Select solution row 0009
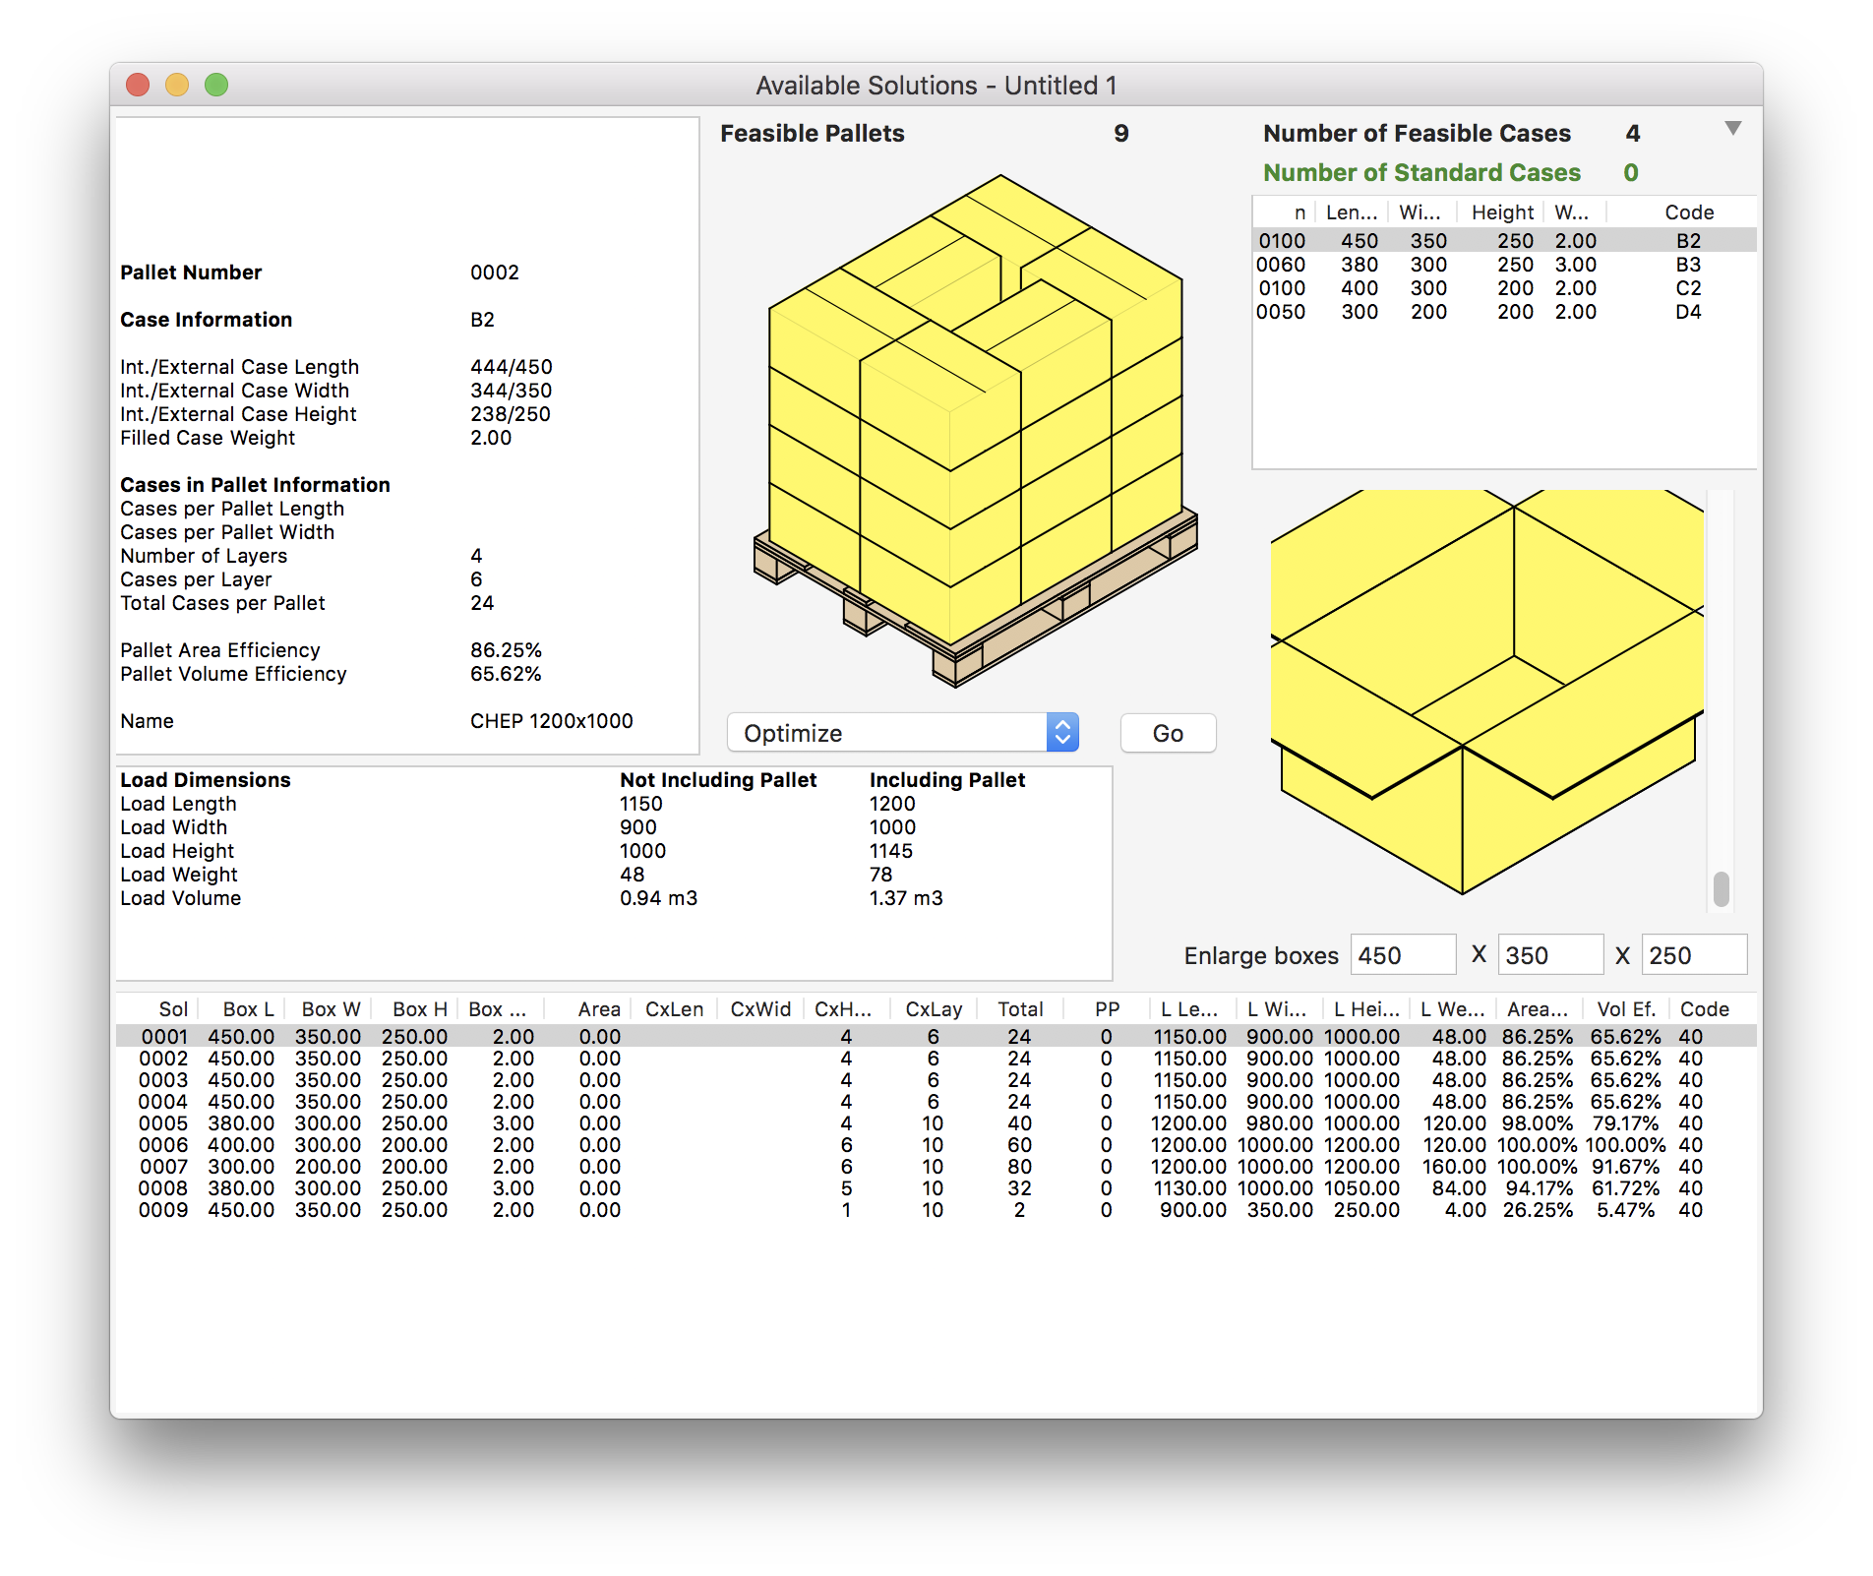The width and height of the screenshot is (1873, 1576). click(936, 1210)
